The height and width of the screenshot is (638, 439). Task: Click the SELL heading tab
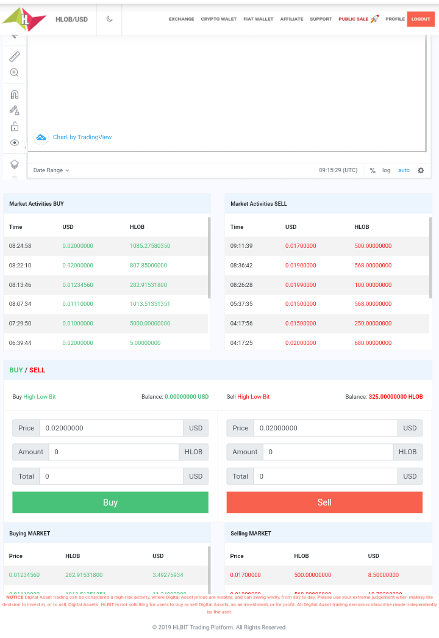coord(37,370)
